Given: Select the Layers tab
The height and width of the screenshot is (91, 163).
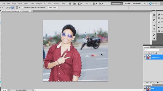Looking at the screenshot, I should pos(146,47).
